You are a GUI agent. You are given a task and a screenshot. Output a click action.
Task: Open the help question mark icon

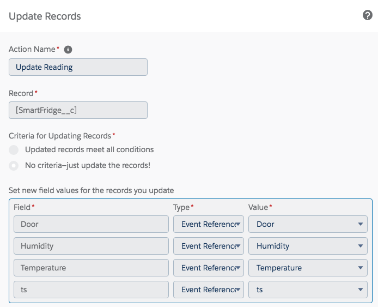[368, 15]
